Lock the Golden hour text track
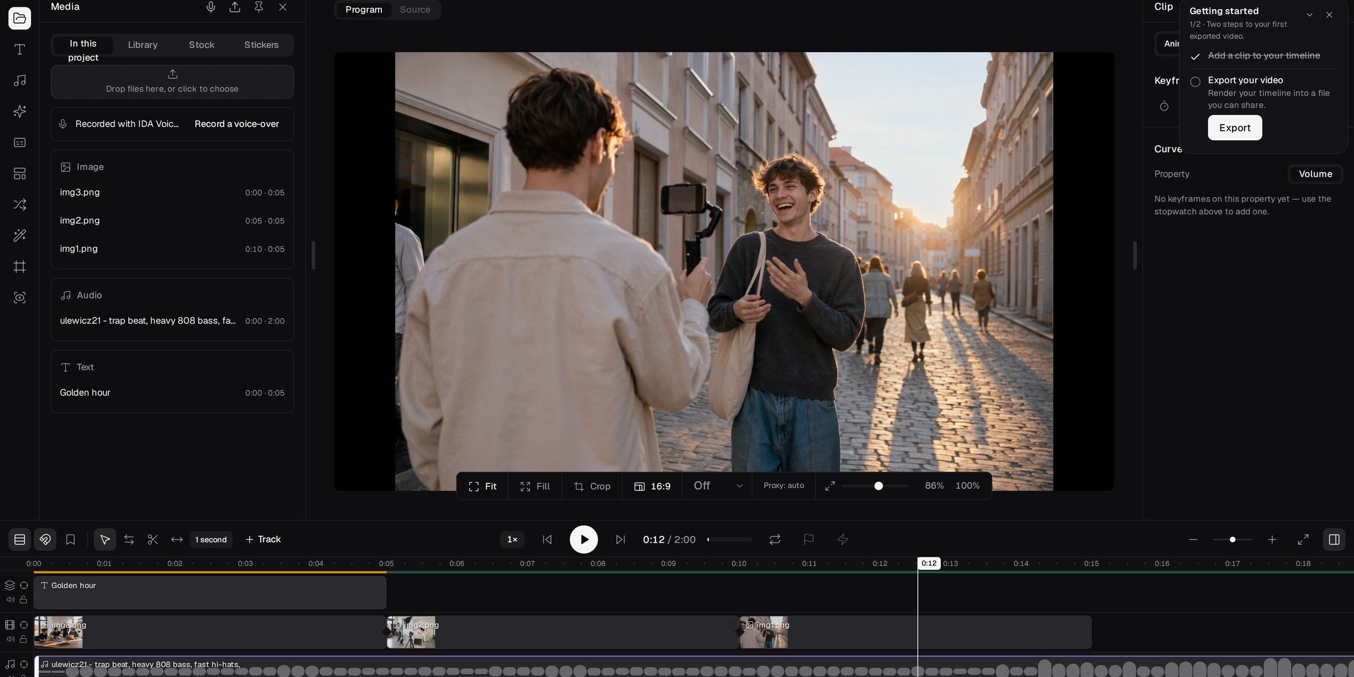 [x=24, y=600]
